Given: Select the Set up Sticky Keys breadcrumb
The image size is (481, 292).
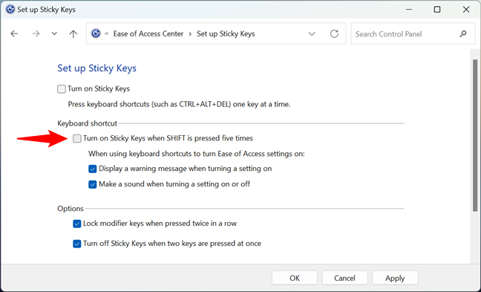Looking at the screenshot, I should (226, 33).
